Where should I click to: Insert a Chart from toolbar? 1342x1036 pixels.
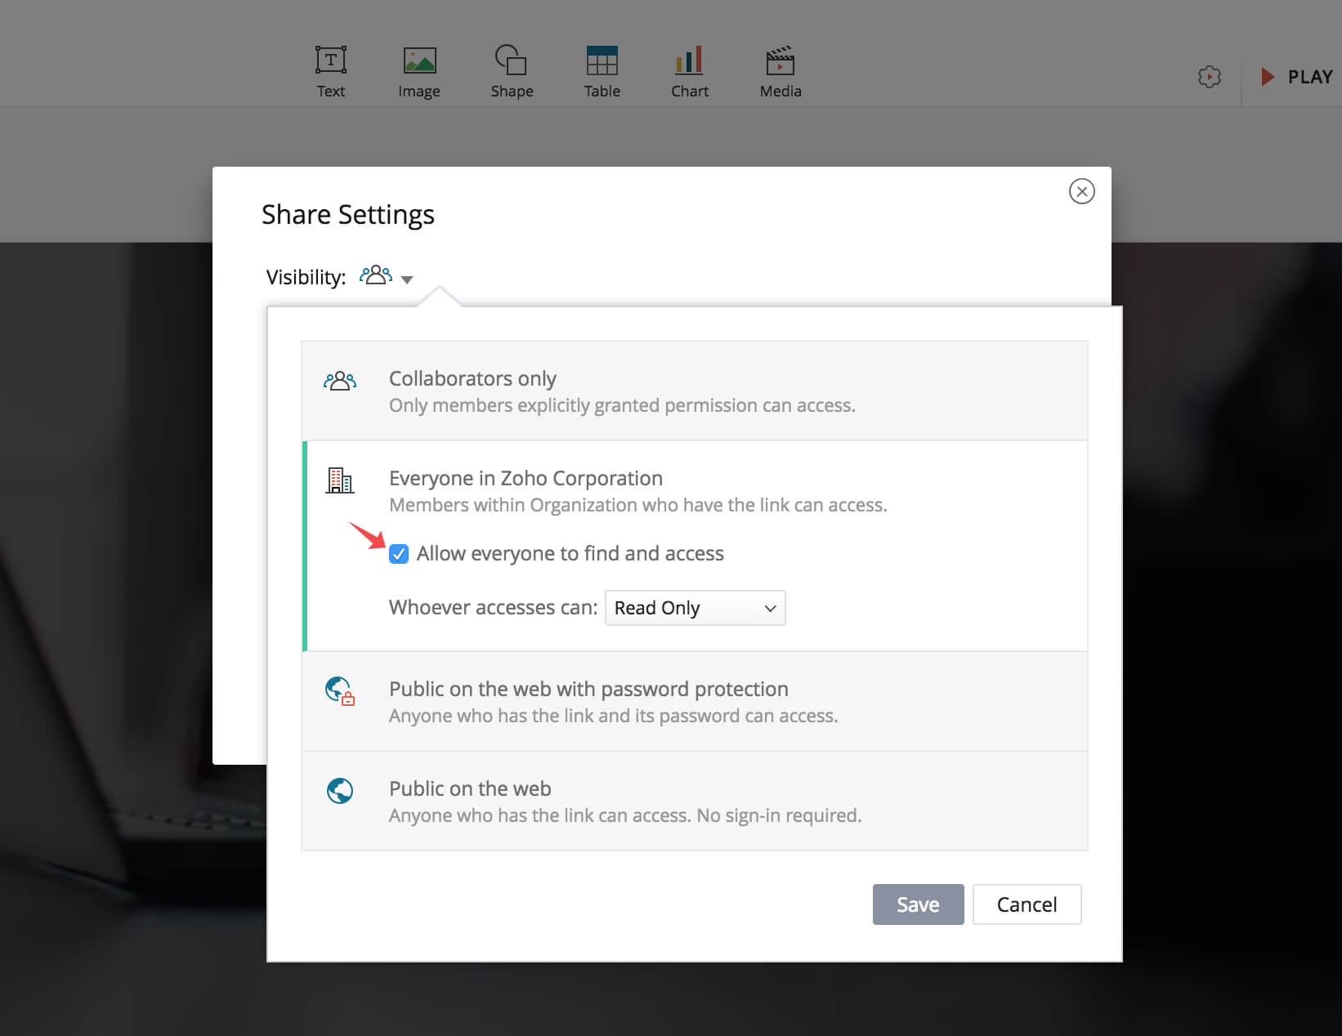(x=690, y=72)
